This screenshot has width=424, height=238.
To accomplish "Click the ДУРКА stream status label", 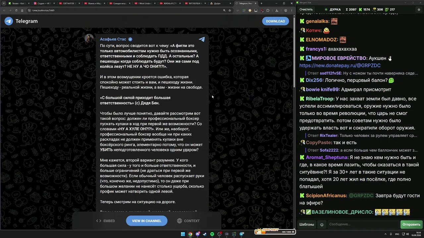I will [x=333, y=10].
